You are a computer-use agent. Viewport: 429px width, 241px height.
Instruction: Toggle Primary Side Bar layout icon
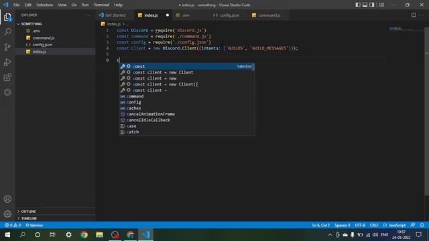pyautogui.click(x=358, y=5)
